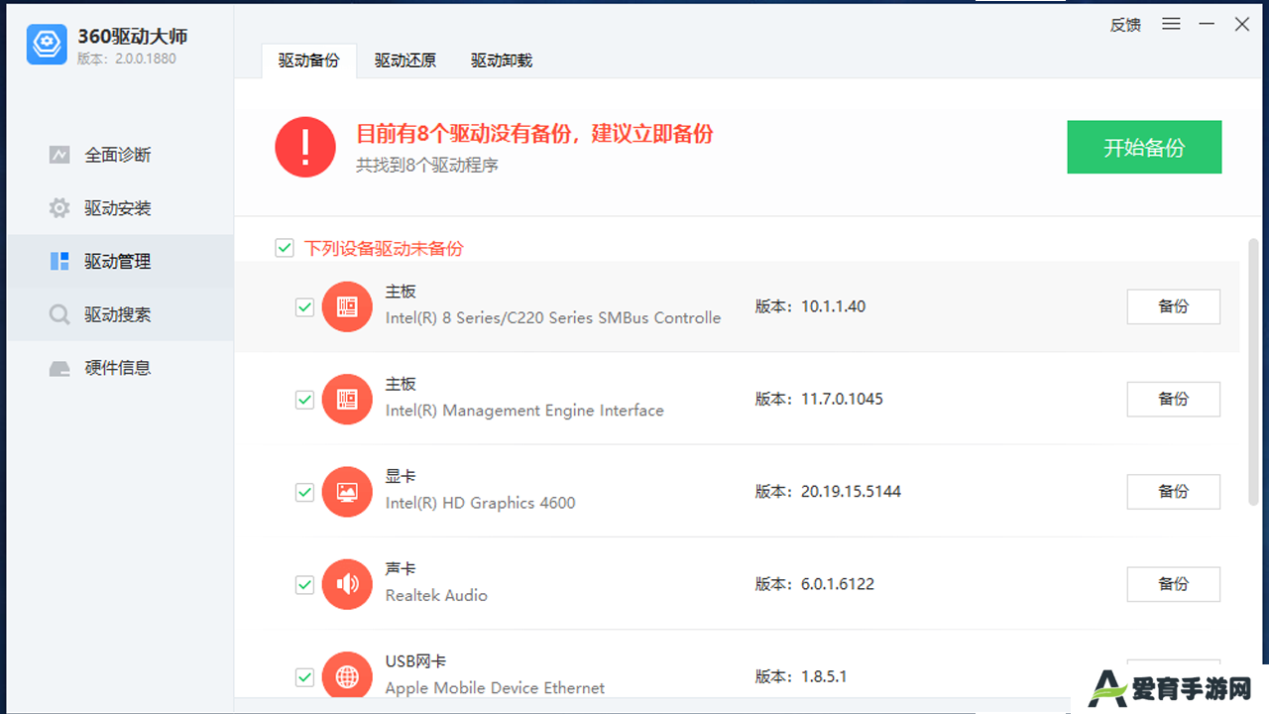This screenshot has height=714, width=1269.
Task: Click 备份 button for Realtek Audio
Action: click(1174, 583)
